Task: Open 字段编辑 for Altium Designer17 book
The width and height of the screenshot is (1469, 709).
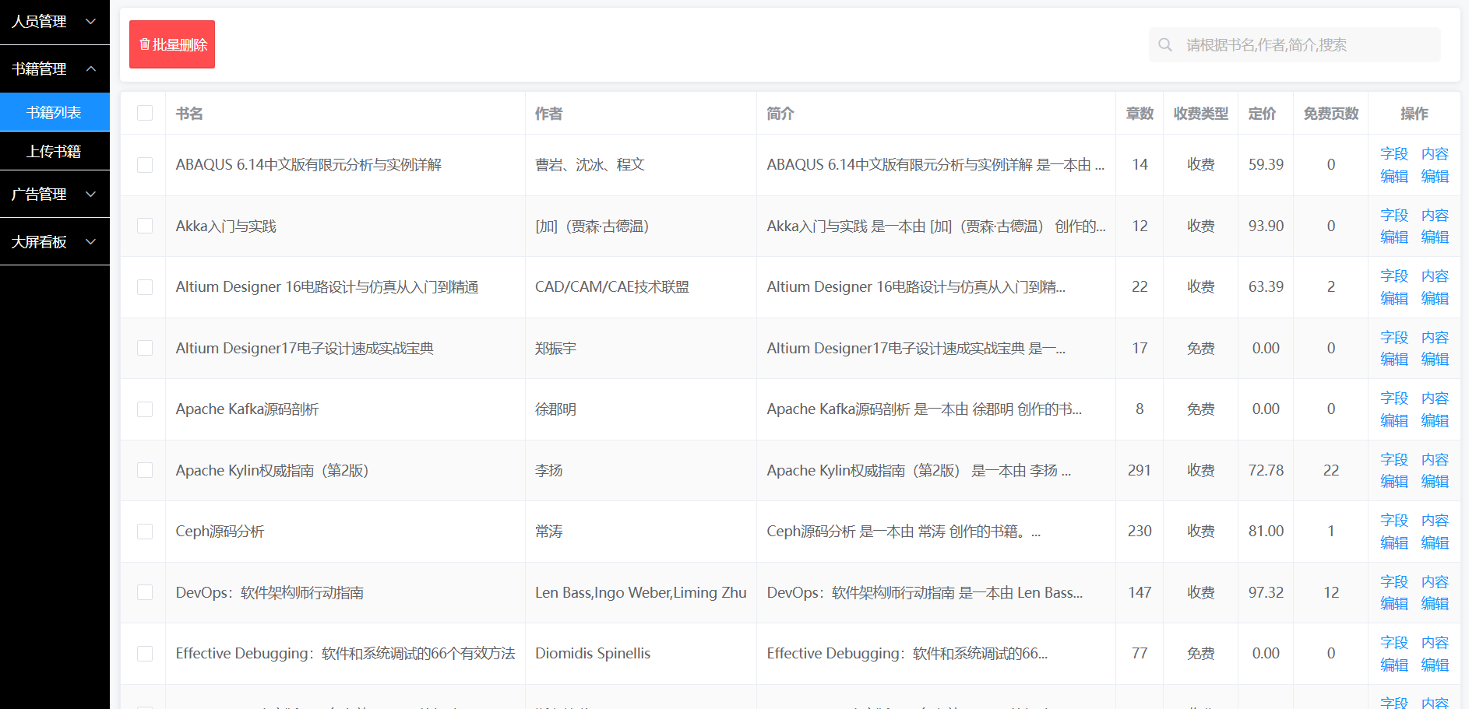Action: tap(1394, 348)
